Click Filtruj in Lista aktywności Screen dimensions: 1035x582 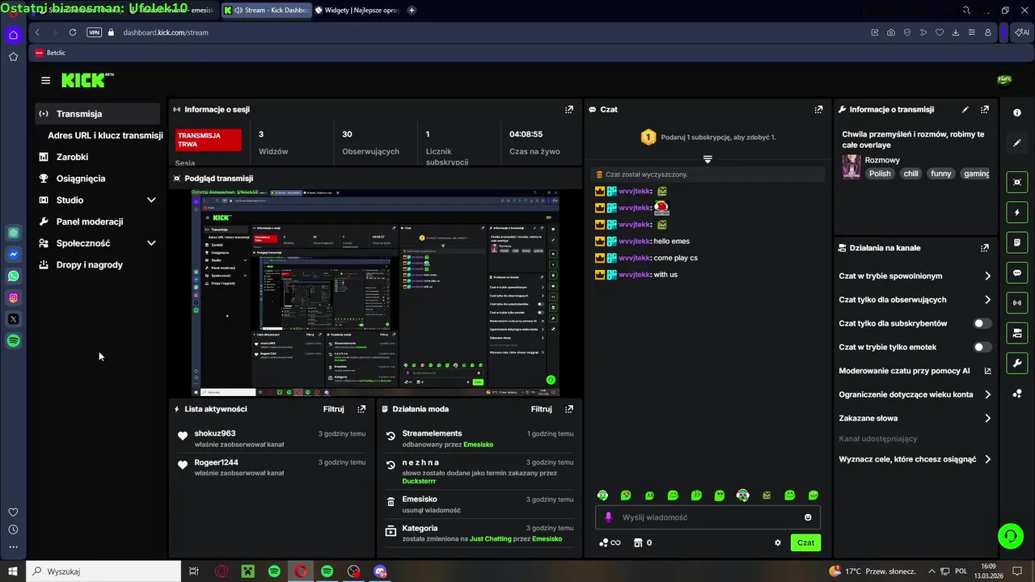tap(334, 409)
